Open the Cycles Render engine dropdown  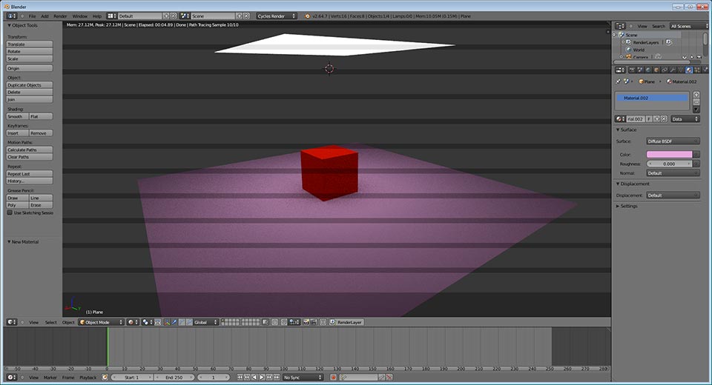coord(277,16)
